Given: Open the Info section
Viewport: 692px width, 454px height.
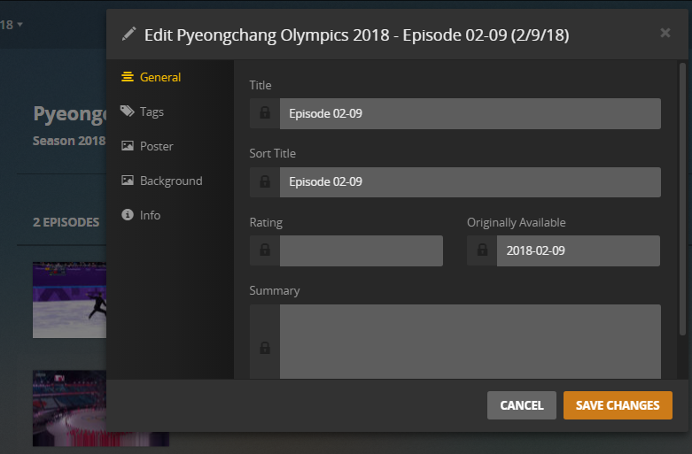Looking at the screenshot, I should click(141, 215).
